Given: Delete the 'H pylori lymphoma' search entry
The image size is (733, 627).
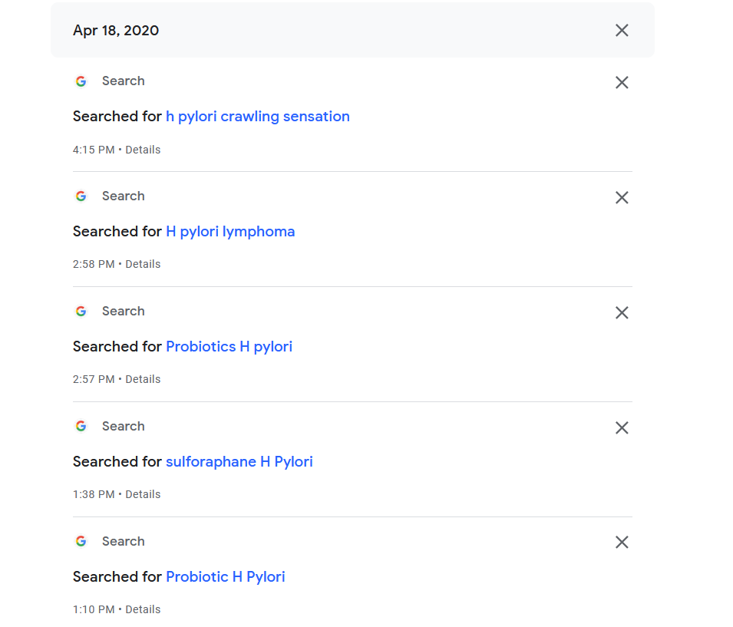Looking at the screenshot, I should tap(621, 197).
